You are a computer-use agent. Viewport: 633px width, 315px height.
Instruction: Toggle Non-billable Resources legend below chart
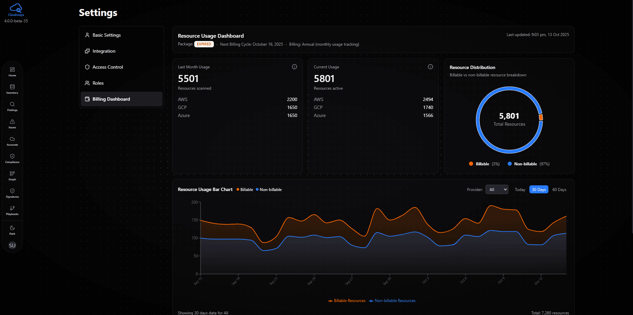(392, 301)
